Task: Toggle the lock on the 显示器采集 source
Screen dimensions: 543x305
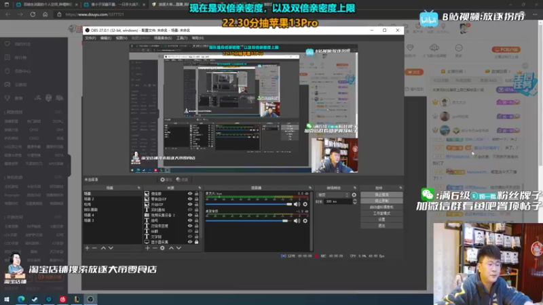Action: (x=196, y=242)
